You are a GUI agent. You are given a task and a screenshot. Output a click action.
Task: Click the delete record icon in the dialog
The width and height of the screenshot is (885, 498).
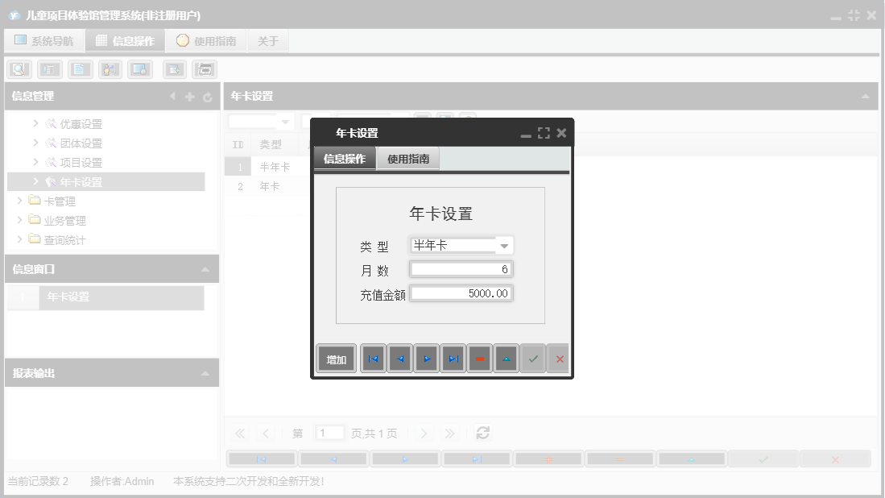tap(479, 359)
